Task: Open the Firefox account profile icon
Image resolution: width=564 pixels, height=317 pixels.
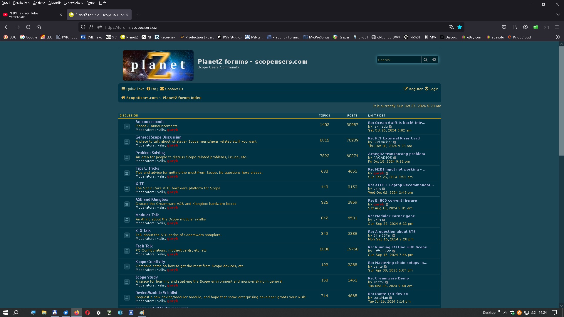Action: pos(525,27)
